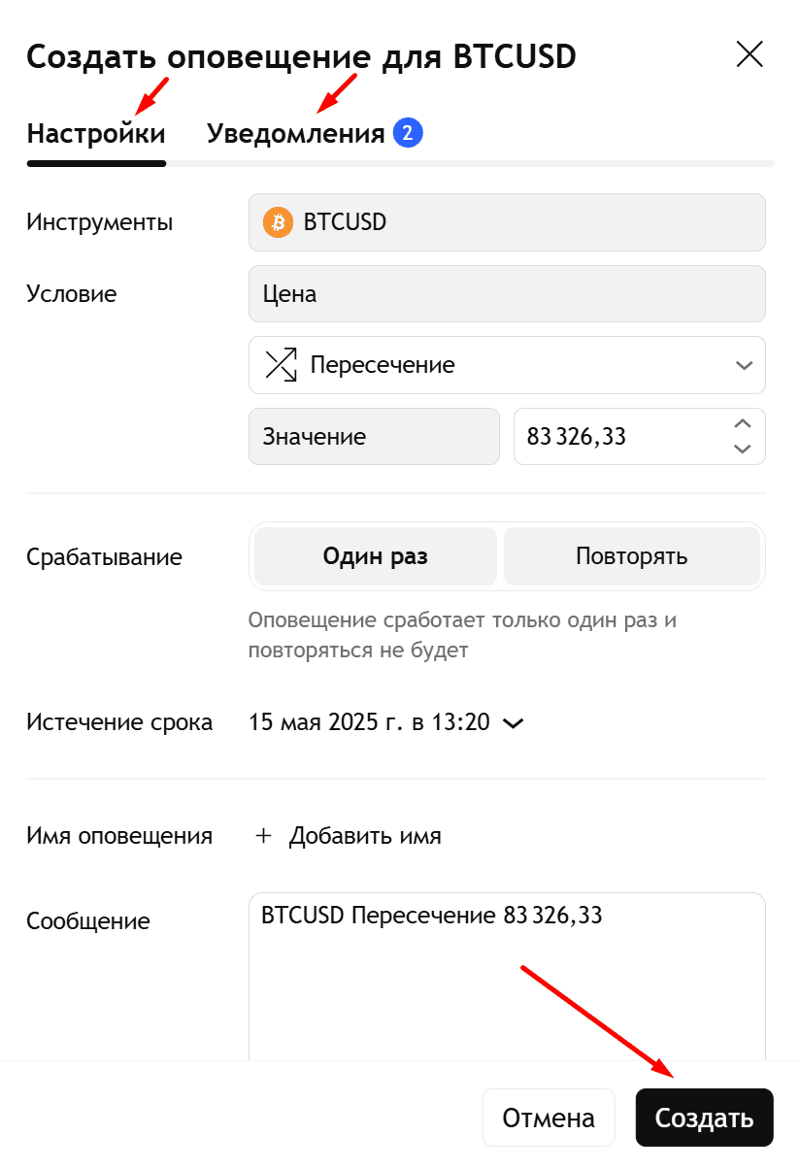Select the Один раз trigger option

click(x=376, y=556)
